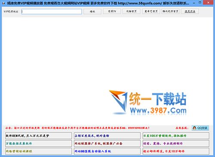Select 万能数据采集软件 ad button
215x157 pixels.
[x=38, y=143]
